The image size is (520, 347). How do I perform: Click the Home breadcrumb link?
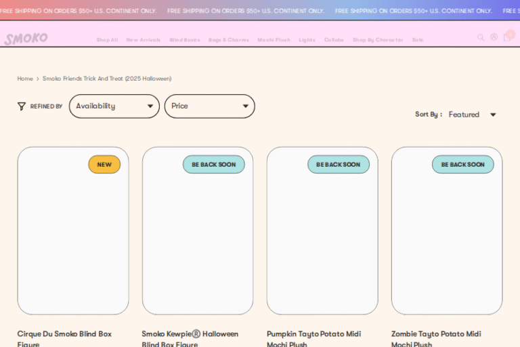coord(25,79)
